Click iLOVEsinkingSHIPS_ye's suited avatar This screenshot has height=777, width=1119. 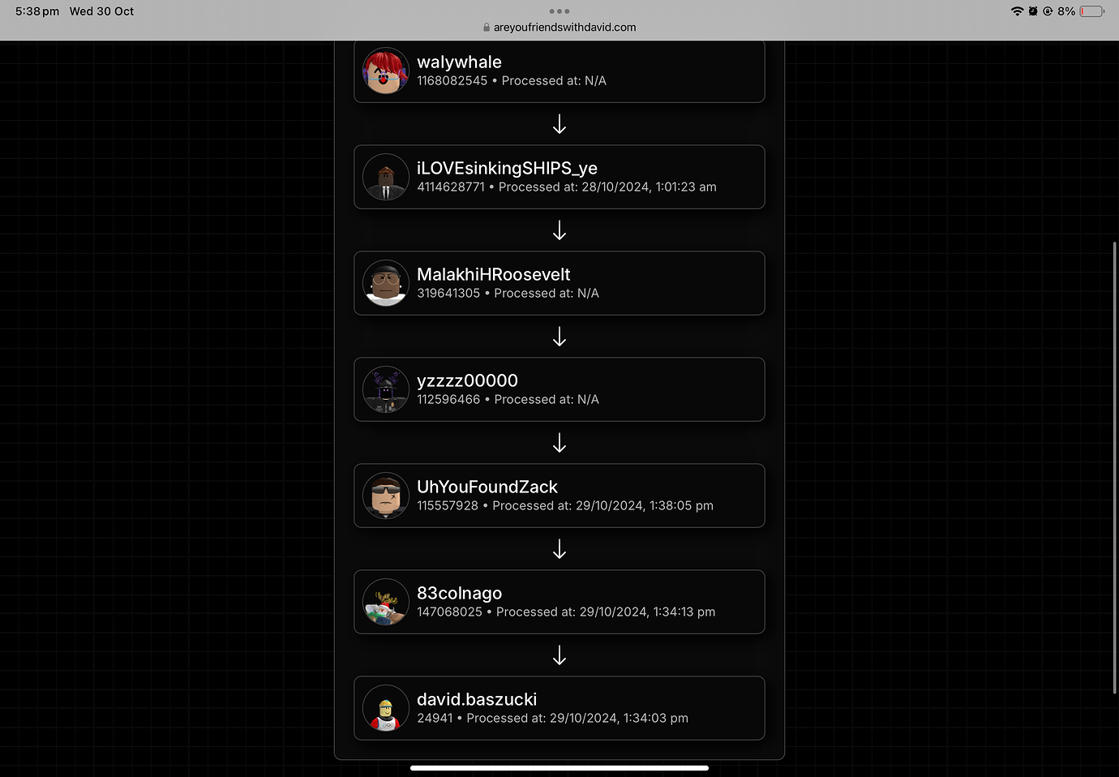coord(386,177)
